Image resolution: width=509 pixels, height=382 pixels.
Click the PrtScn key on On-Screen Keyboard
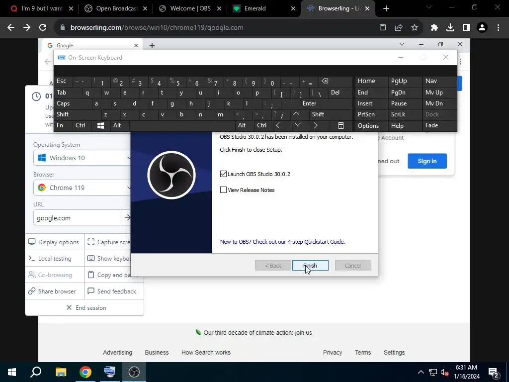371,114
